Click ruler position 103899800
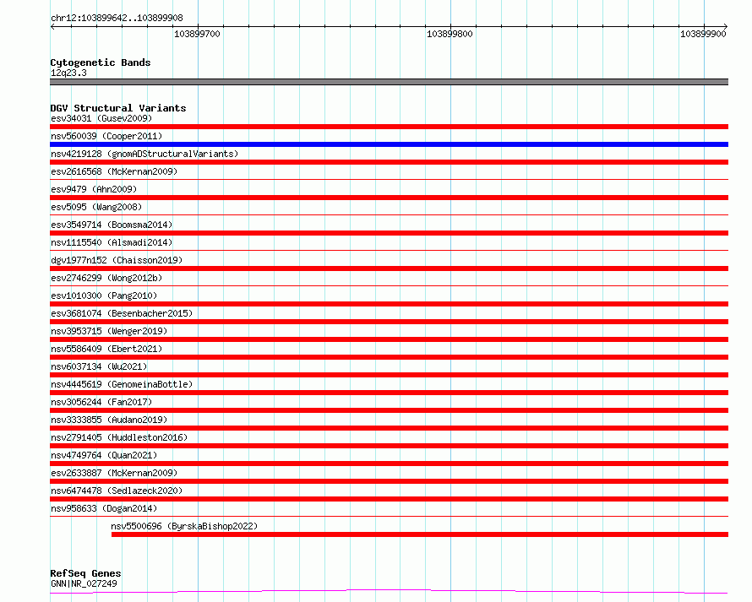The height and width of the screenshot is (602, 752). [450, 34]
